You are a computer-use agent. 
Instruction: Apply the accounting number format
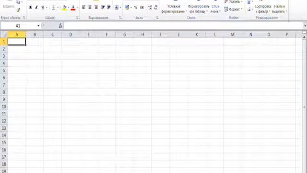[127, 8]
